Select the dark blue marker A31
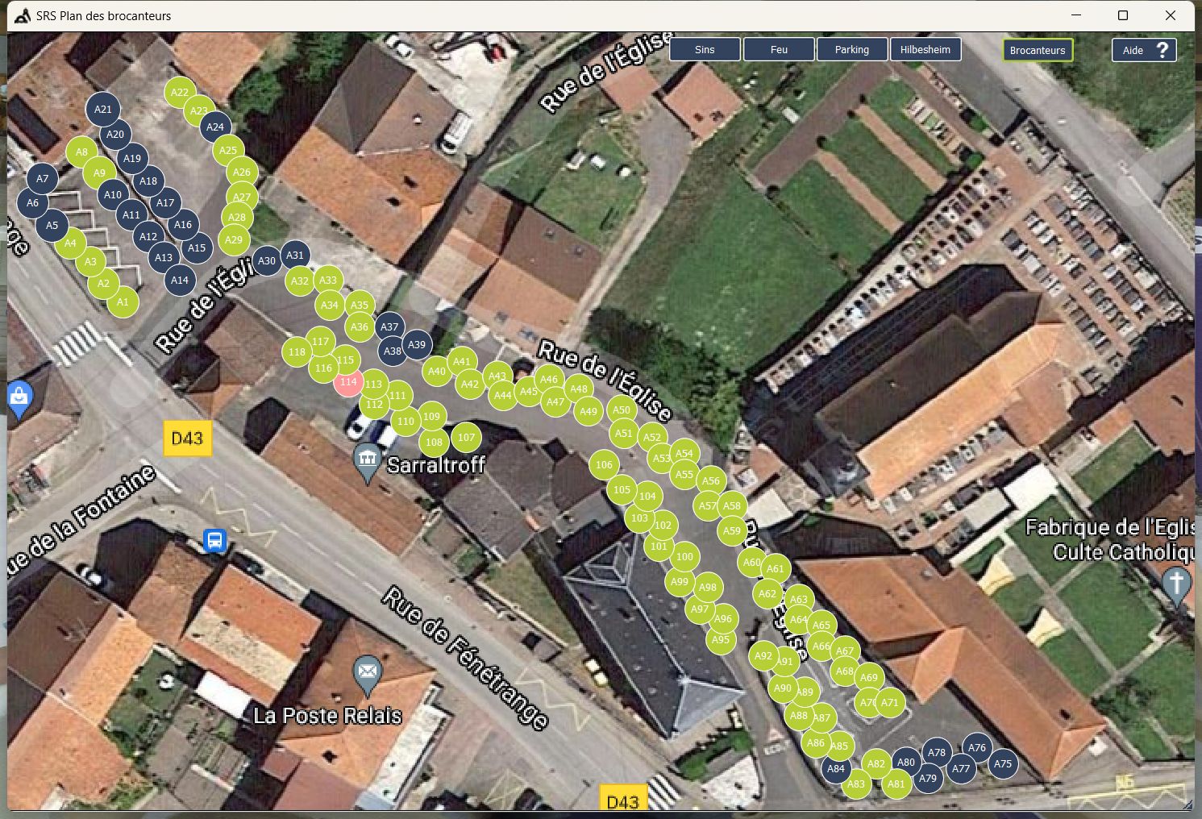The width and height of the screenshot is (1202, 819). point(295,255)
